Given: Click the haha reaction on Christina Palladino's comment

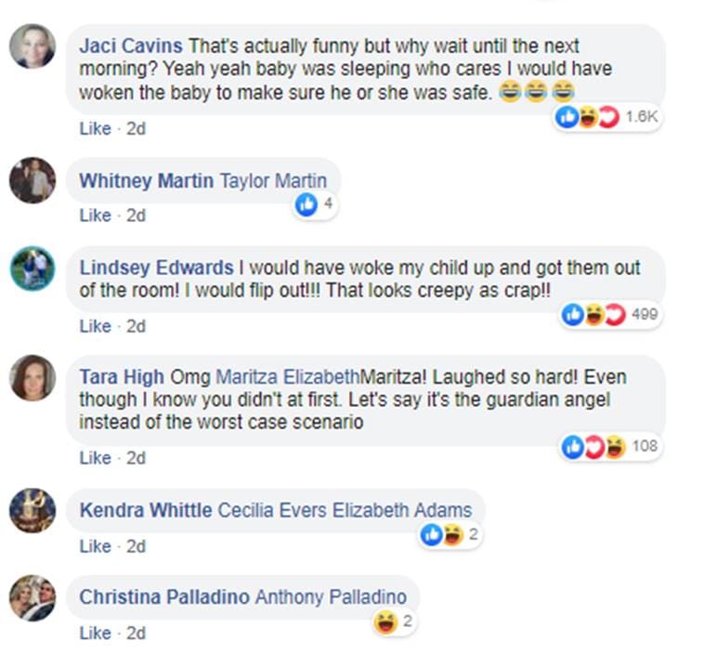Looking at the screenshot, I should click(x=385, y=621).
